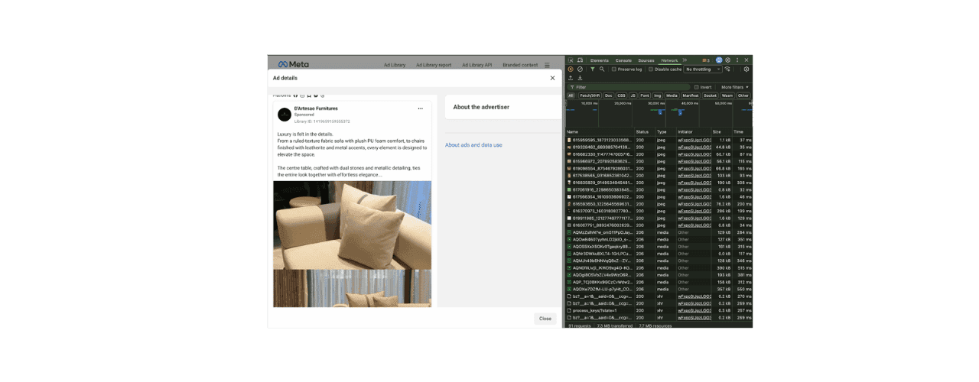Enable the Disable cache checkbox

click(651, 69)
